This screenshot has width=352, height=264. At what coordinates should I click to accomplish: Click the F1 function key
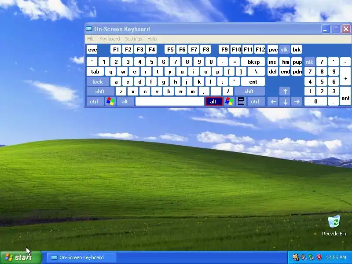pyautogui.click(x=116, y=50)
